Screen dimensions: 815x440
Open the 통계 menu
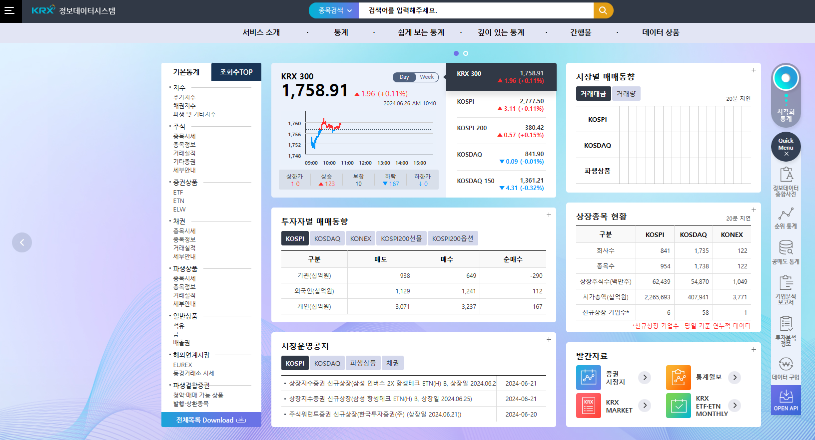341,32
